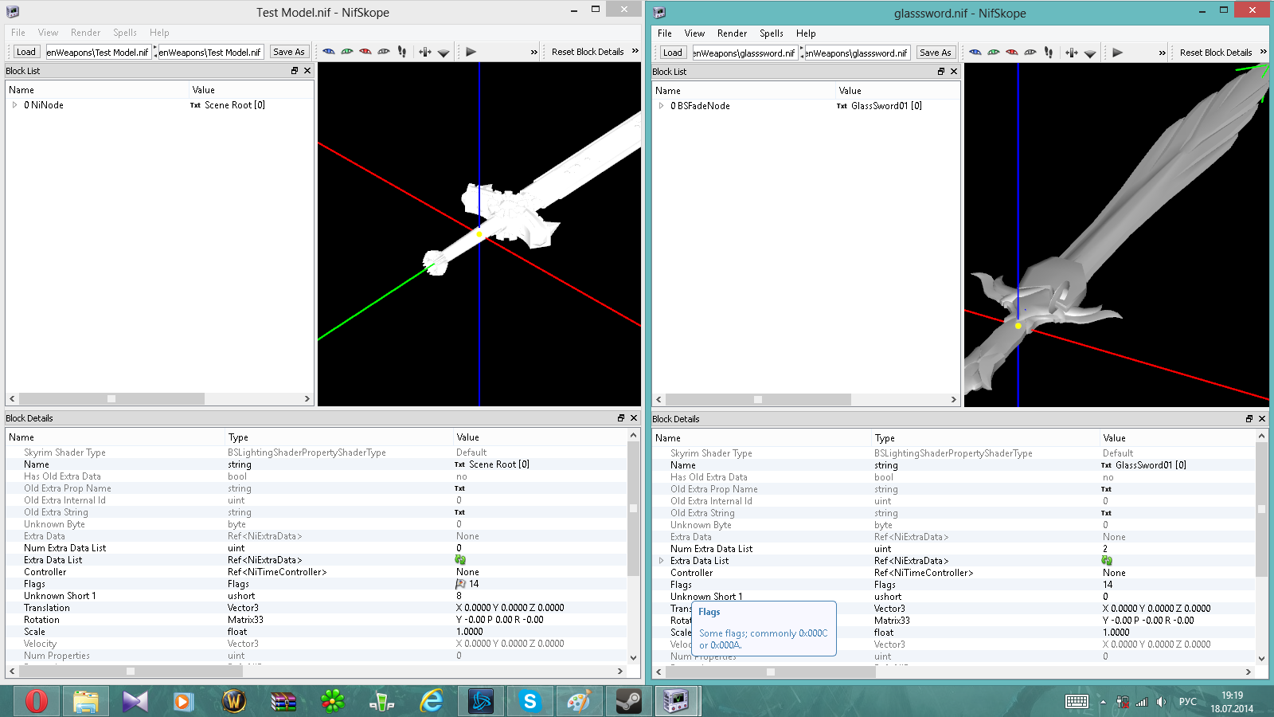
Task: Open Render menu in Test Model window
Action: (85, 33)
